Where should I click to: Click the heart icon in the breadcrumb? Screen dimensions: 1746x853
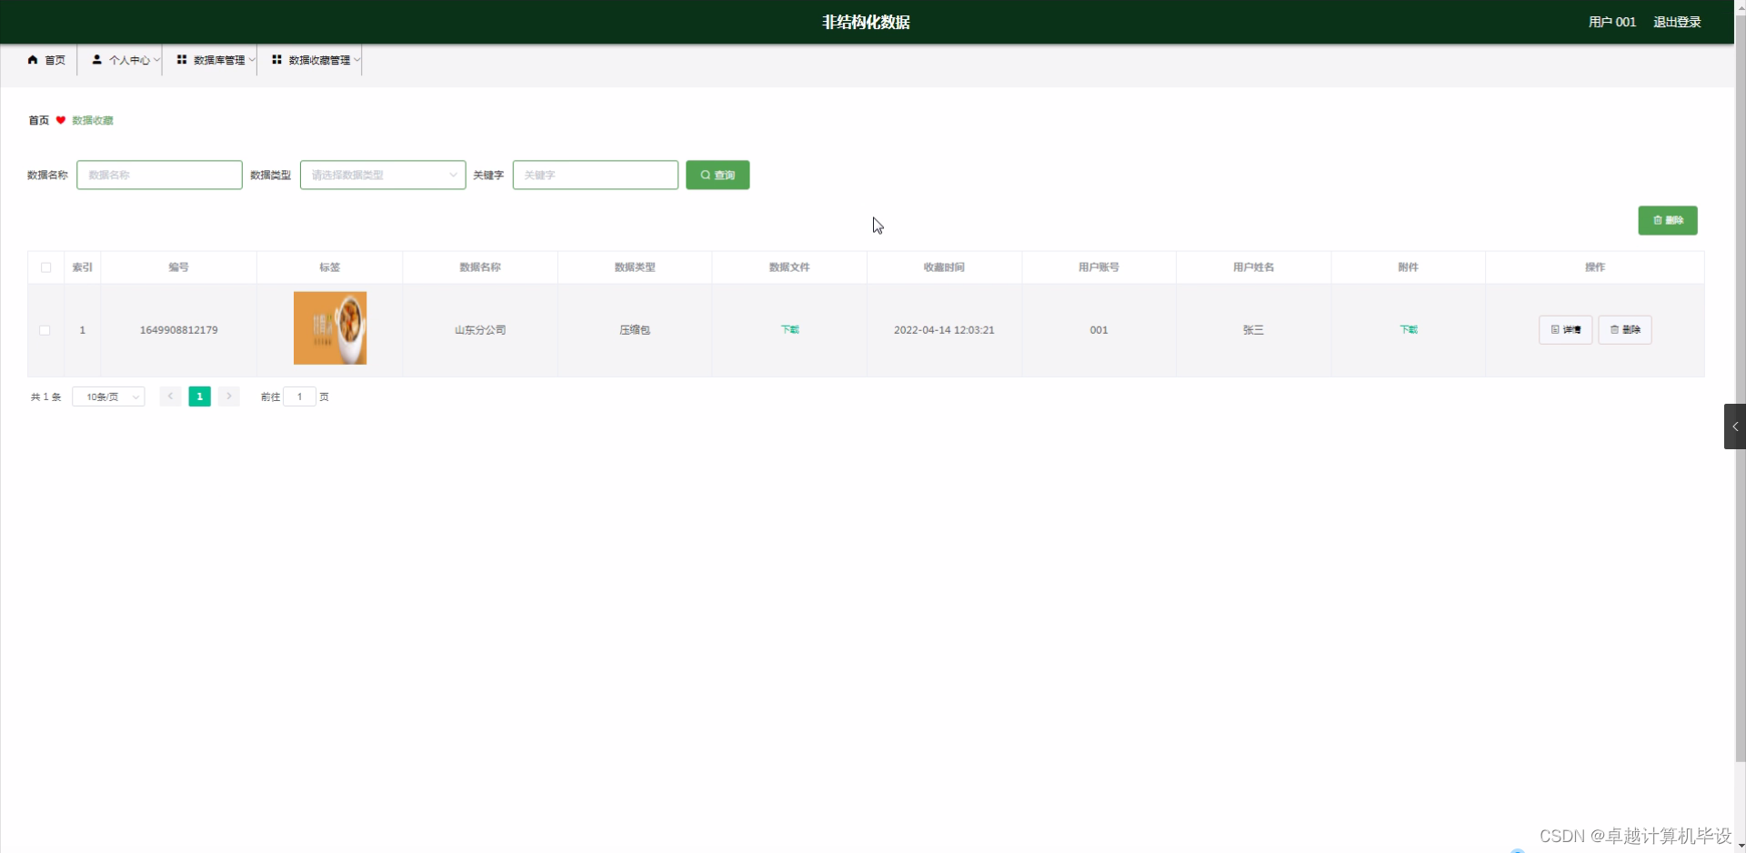point(61,119)
